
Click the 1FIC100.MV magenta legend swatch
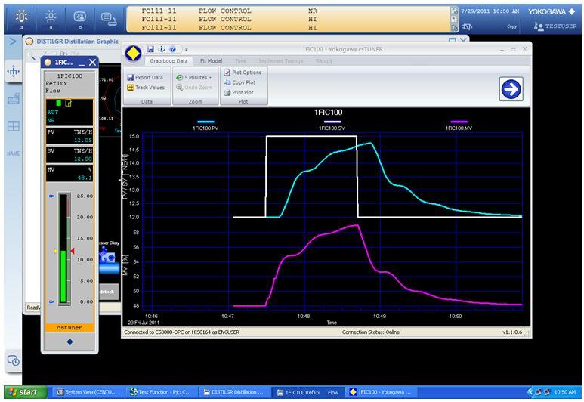[x=459, y=122]
